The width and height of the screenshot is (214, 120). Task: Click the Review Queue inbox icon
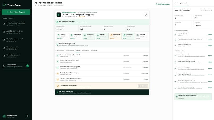pos(4,66)
